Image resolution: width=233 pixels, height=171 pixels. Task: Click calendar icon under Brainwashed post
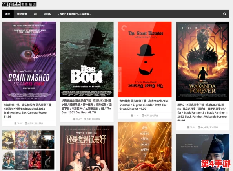(15, 123)
